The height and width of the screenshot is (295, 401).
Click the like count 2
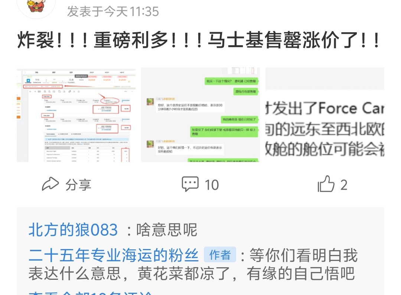[x=344, y=185]
